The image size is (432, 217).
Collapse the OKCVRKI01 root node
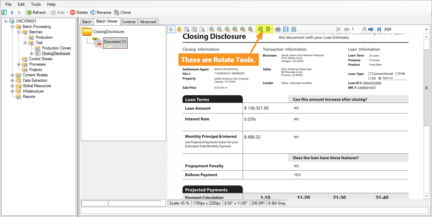(x=6, y=21)
